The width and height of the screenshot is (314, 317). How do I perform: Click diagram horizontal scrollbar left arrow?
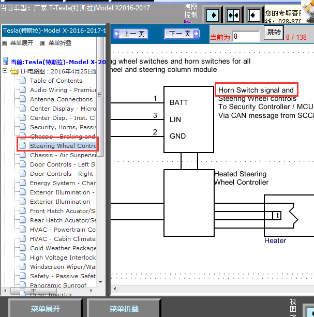[115, 289]
